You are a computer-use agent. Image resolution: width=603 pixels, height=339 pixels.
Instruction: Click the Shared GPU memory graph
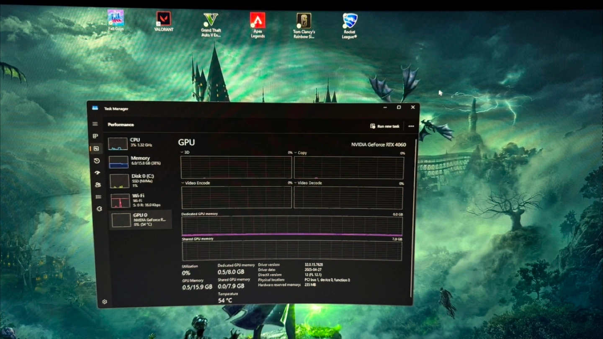292,251
